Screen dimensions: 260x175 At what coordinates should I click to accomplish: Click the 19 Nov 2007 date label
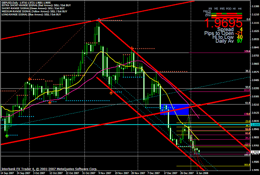pos(121,173)
